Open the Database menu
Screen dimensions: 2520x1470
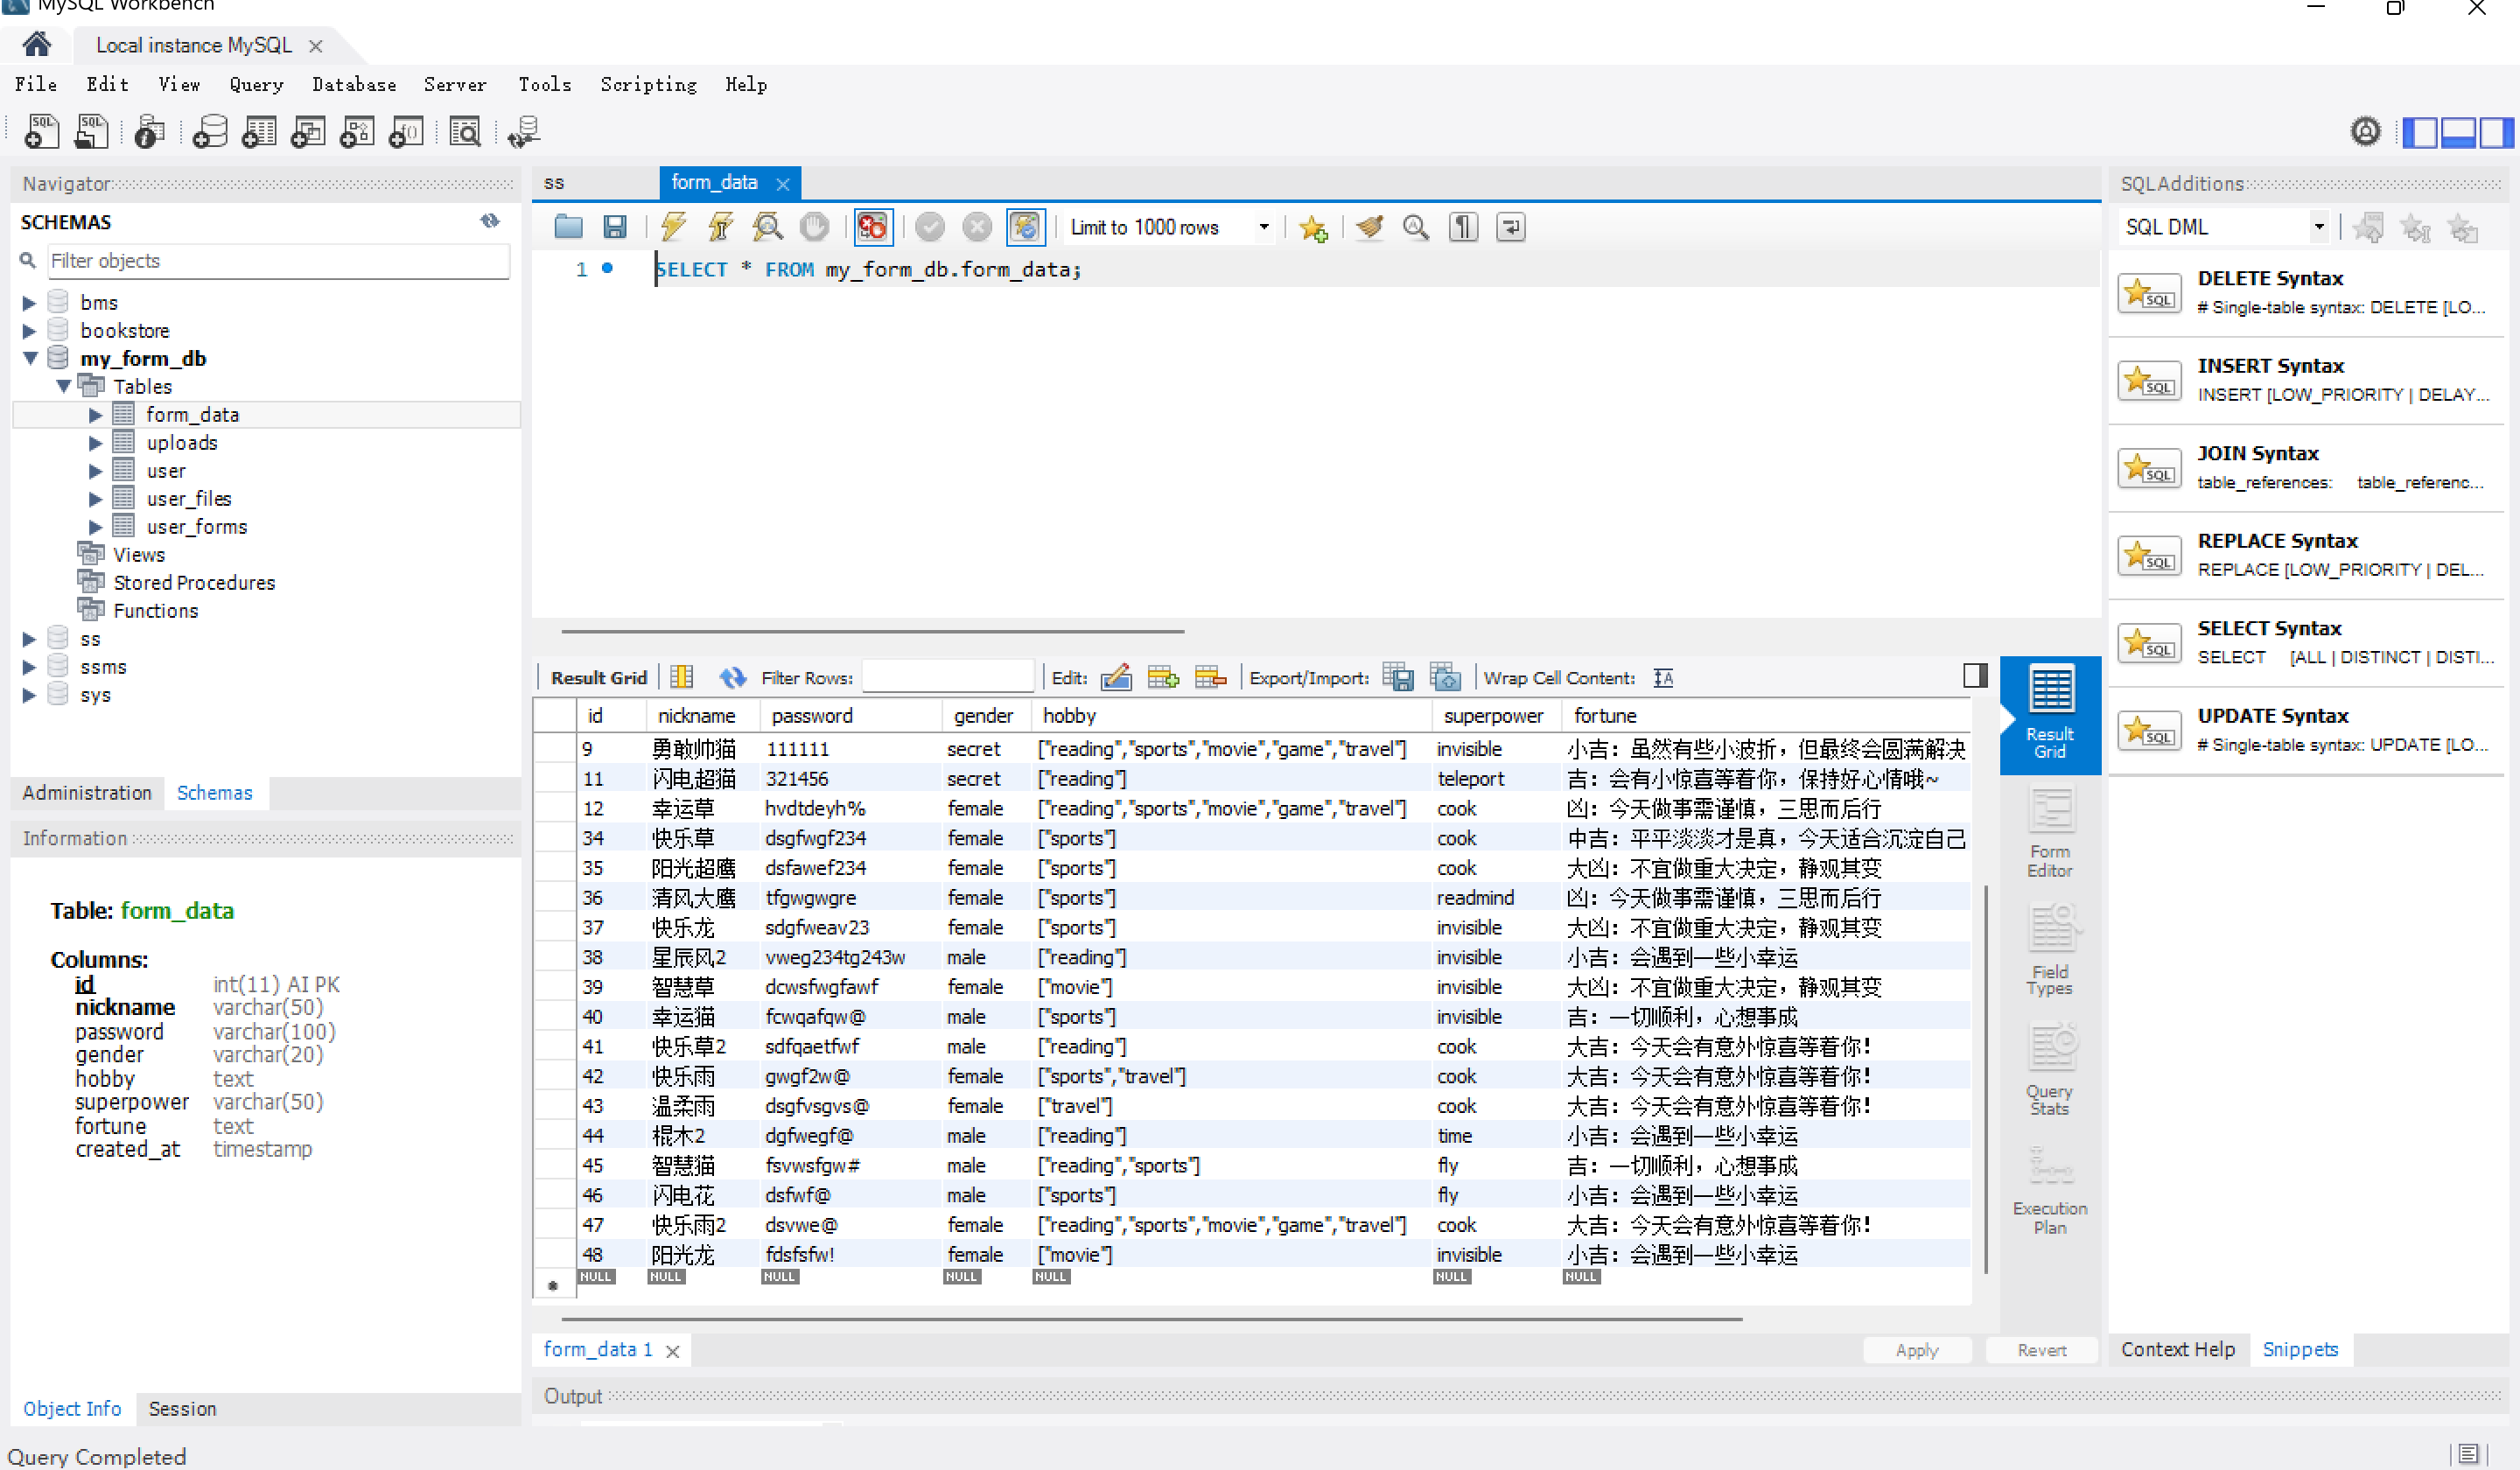pos(353,85)
